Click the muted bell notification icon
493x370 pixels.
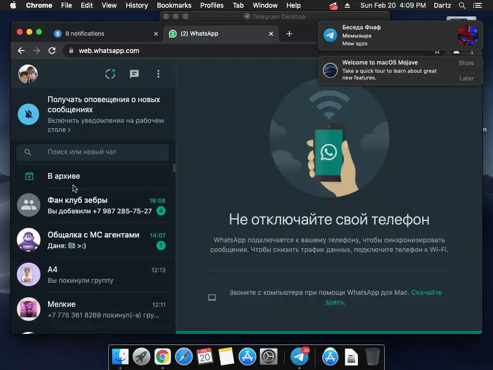[28, 114]
